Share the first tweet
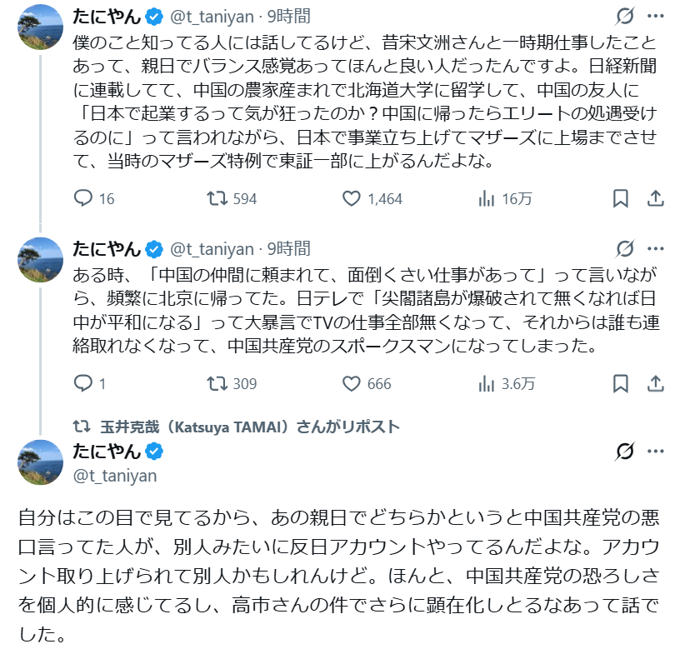This screenshot has width=685, height=659. click(x=656, y=198)
